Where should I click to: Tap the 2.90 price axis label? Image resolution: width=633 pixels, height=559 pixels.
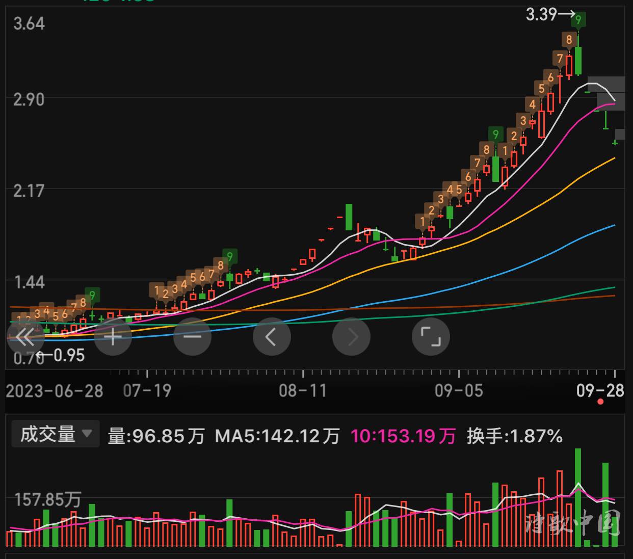point(29,99)
